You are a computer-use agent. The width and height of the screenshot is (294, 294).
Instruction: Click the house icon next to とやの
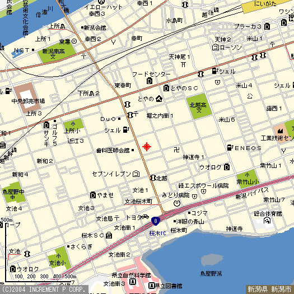click(159, 99)
